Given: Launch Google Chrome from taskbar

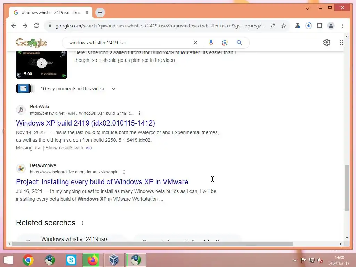Looking at the screenshot, I should click(x=28, y=260).
